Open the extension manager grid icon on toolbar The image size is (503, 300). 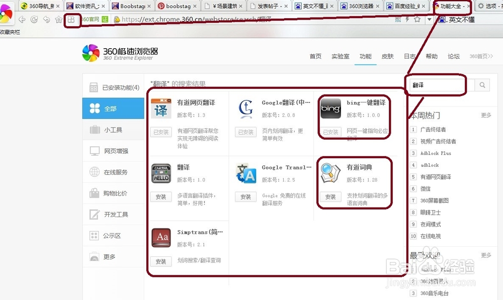72,19
